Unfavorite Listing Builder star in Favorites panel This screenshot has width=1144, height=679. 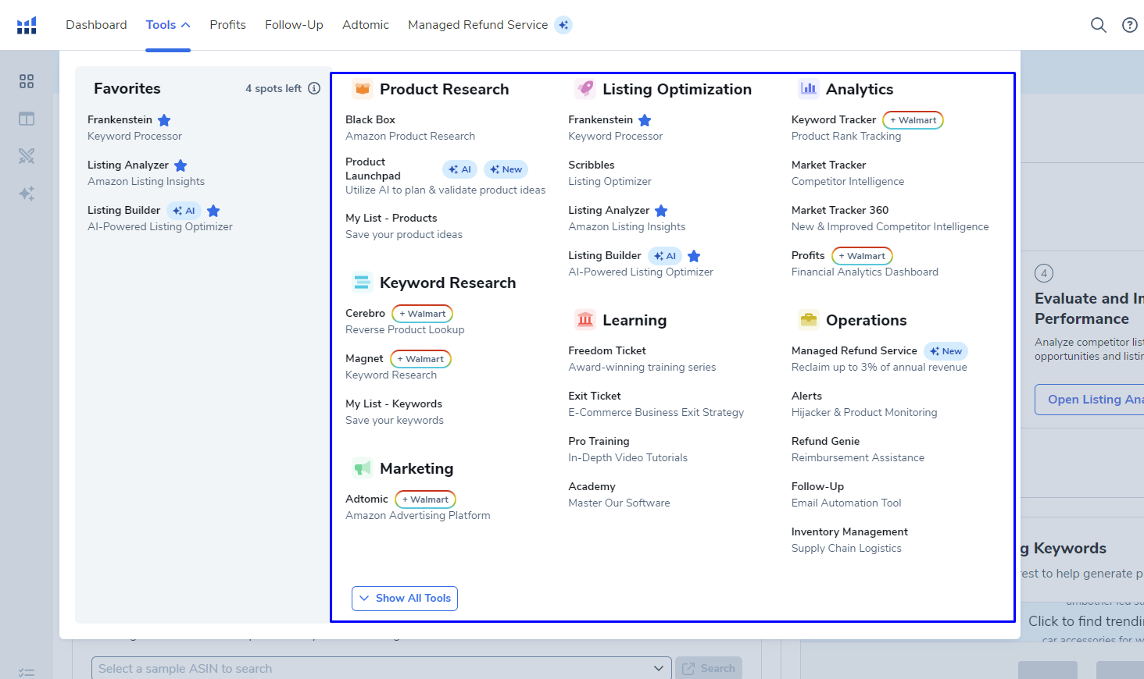pyautogui.click(x=213, y=211)
